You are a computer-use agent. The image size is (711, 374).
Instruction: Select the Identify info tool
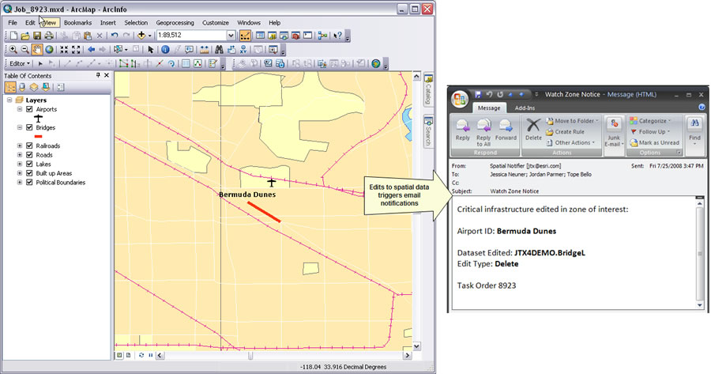click(165, 49)
